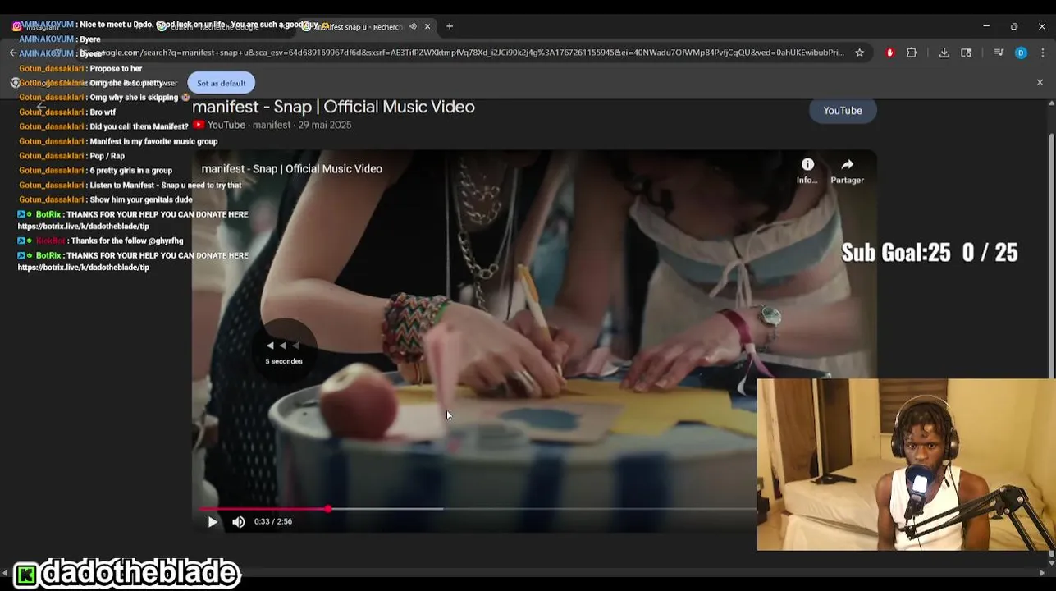Click the YouTube source label under the title
The width and height of the screenshot is (1056, 591).
(x=226, y=125)
